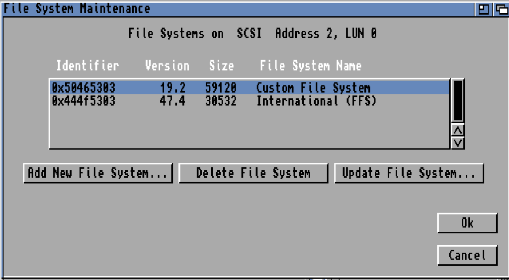The height and width of the screenshot is (280, 509).
Task: Click empty area below the list entries
Action: click(x=249, y=129)
